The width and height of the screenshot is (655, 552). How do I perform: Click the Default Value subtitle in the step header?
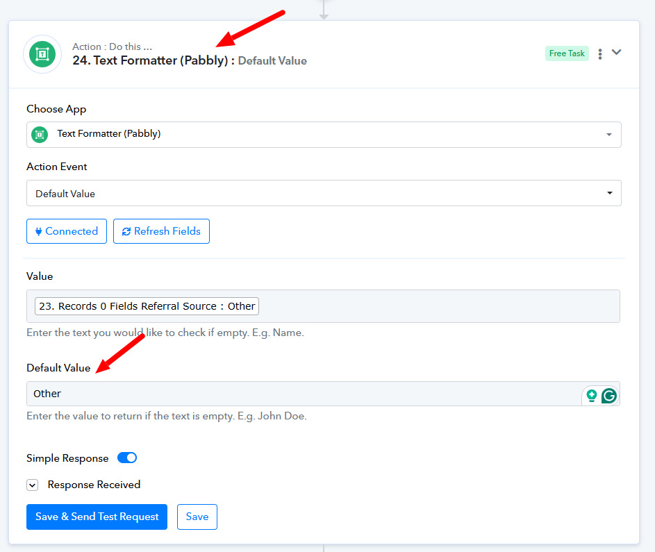click(x=272, y=61)
